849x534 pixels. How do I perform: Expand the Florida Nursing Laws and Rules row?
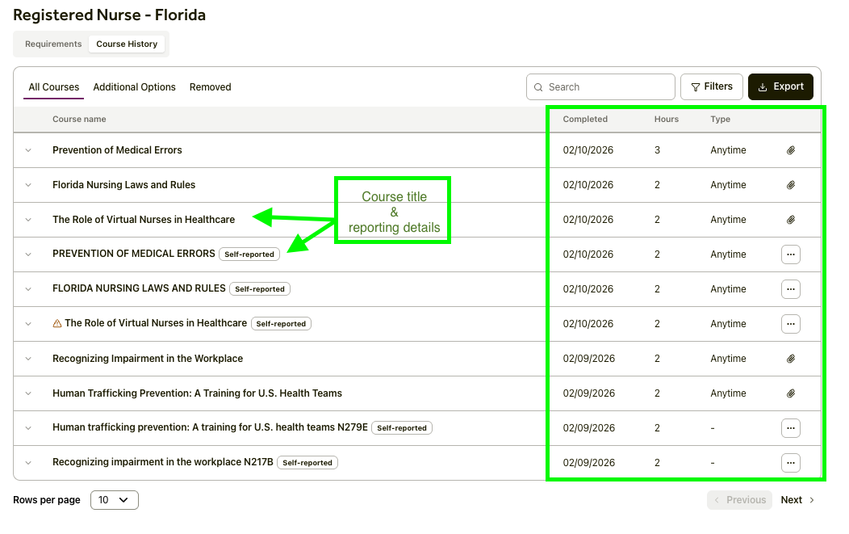click(28, 185)
